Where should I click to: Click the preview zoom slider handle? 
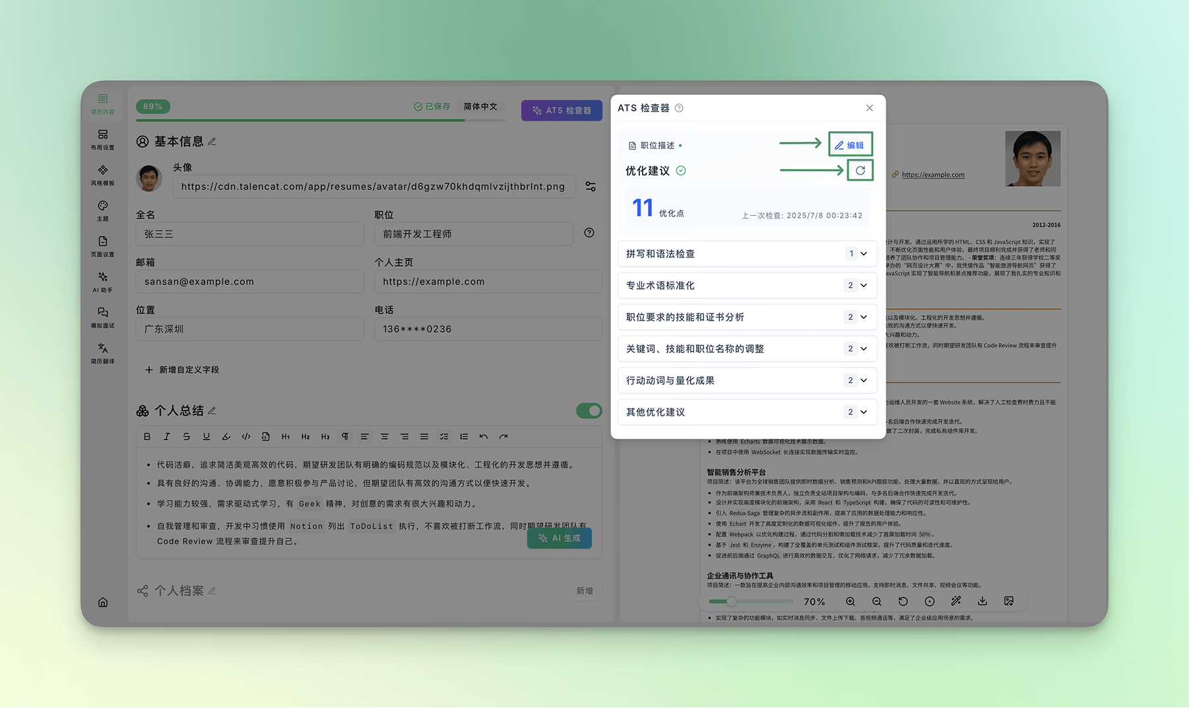coord(732,601)
